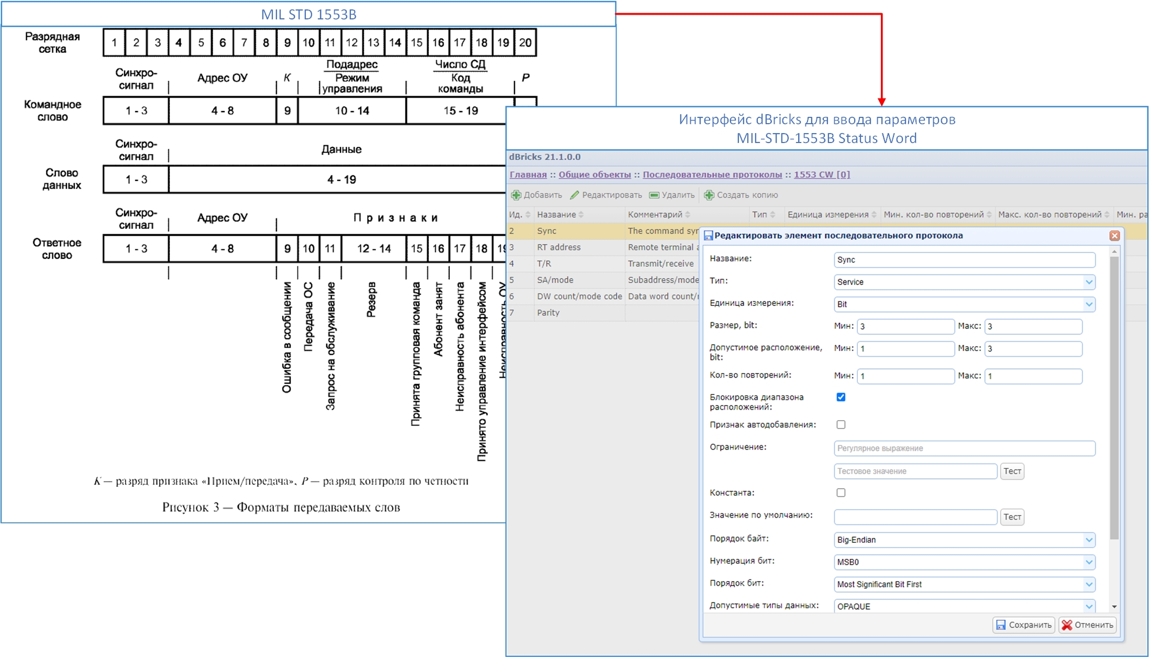Viewport: 1149px width, 657px height.
Task: Click the floppy icon on Сохранить button
Action: click(x=1001, y=625)
